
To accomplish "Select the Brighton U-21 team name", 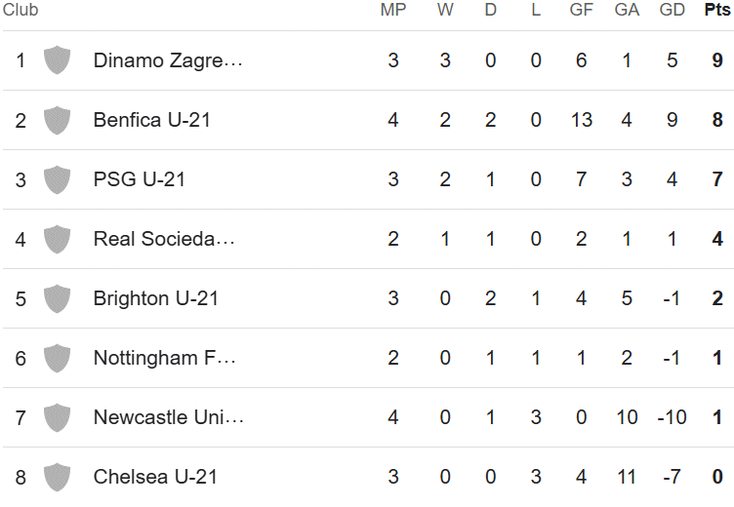I will [156, 298].
